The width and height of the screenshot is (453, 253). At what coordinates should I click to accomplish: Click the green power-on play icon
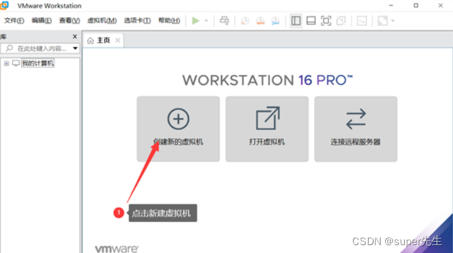[196, 21]
